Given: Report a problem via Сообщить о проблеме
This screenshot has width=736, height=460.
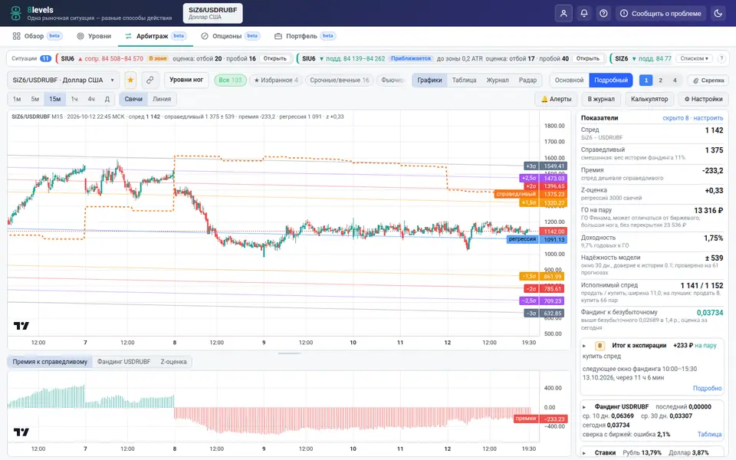Looking at the screenshot, I should [x=660, y=14].
